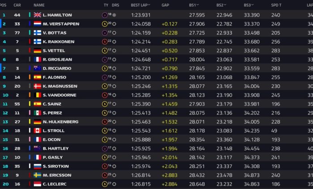Viewport: 313px width, 189px height.
Task: Click the Dutch flag next to M. Verstappen
Action: (x=38, y=24)
